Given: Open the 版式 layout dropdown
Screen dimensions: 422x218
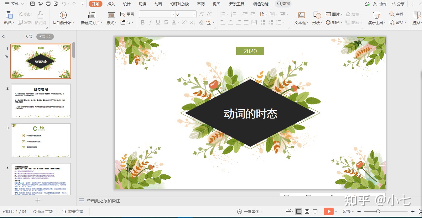Looking at the screenshot, I should point(110,22).
